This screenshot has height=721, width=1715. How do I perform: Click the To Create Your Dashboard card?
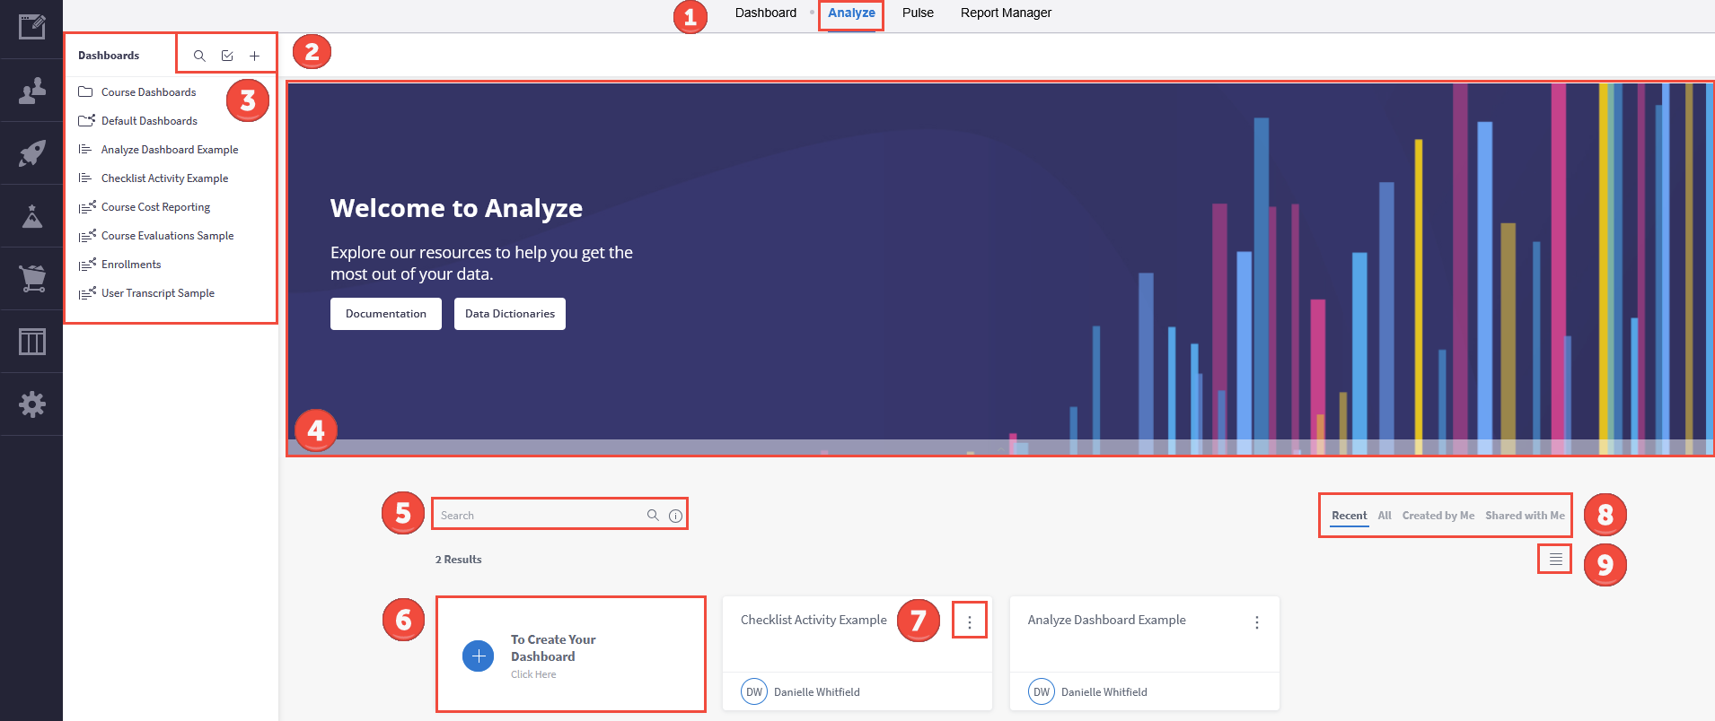[x=571, y=655]
